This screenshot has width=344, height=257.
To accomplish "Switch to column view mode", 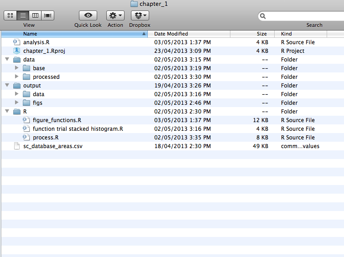I will coord(35,15).
